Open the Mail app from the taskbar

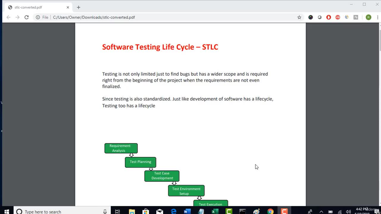tap(160, 212)
